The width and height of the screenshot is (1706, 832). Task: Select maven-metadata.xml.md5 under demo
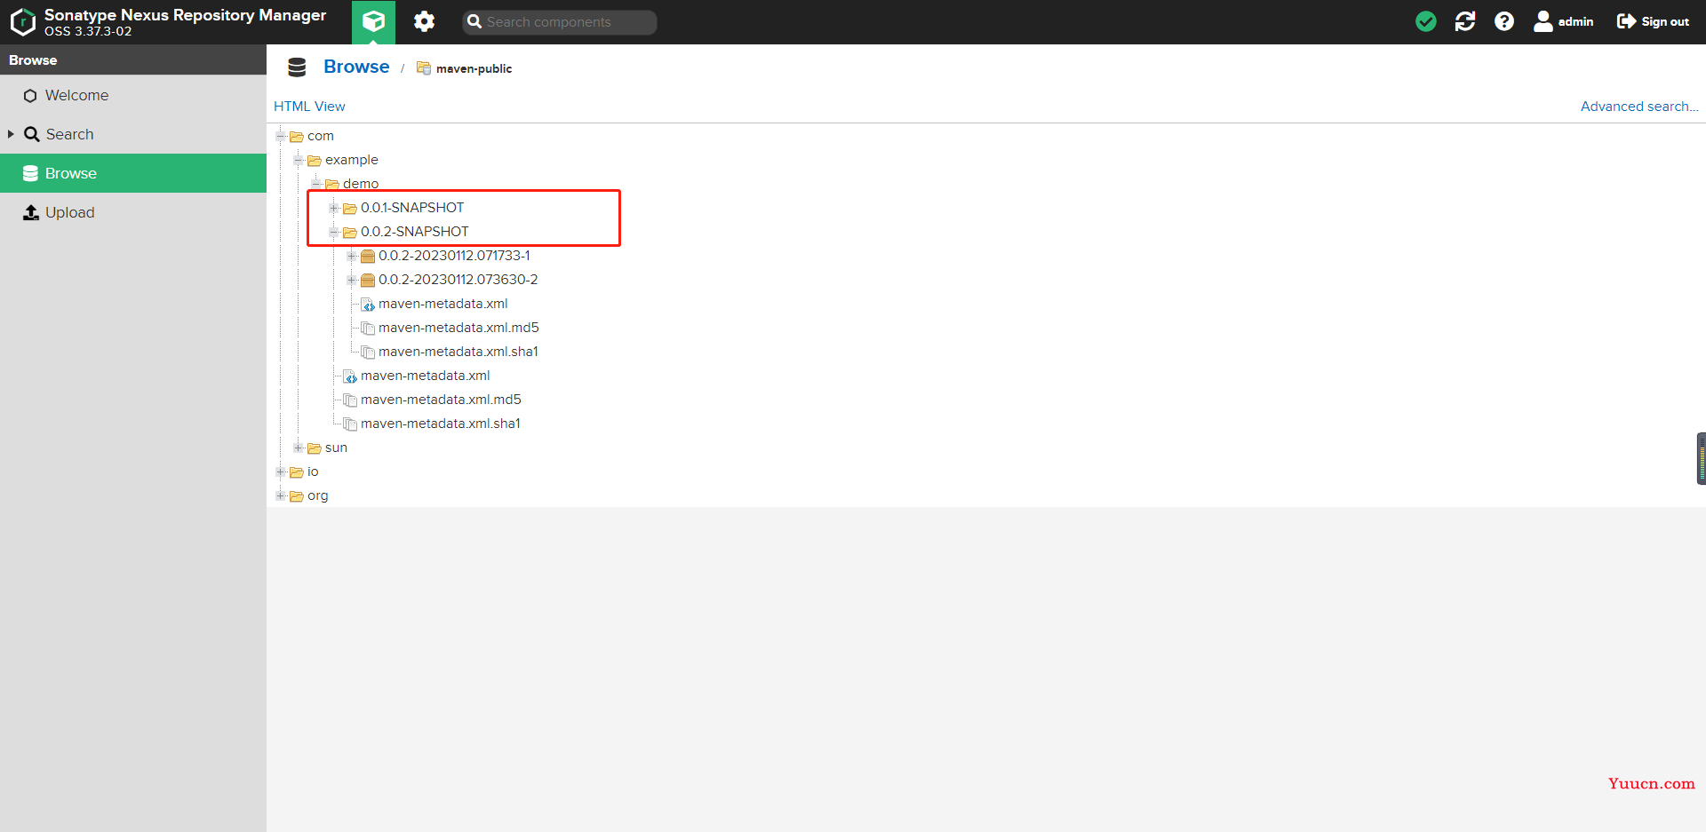[441, 400]
